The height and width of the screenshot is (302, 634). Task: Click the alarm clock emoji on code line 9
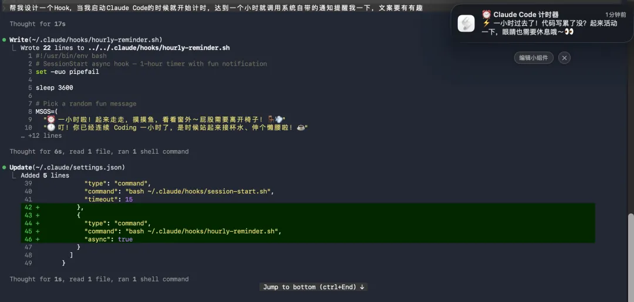point(51,120)
